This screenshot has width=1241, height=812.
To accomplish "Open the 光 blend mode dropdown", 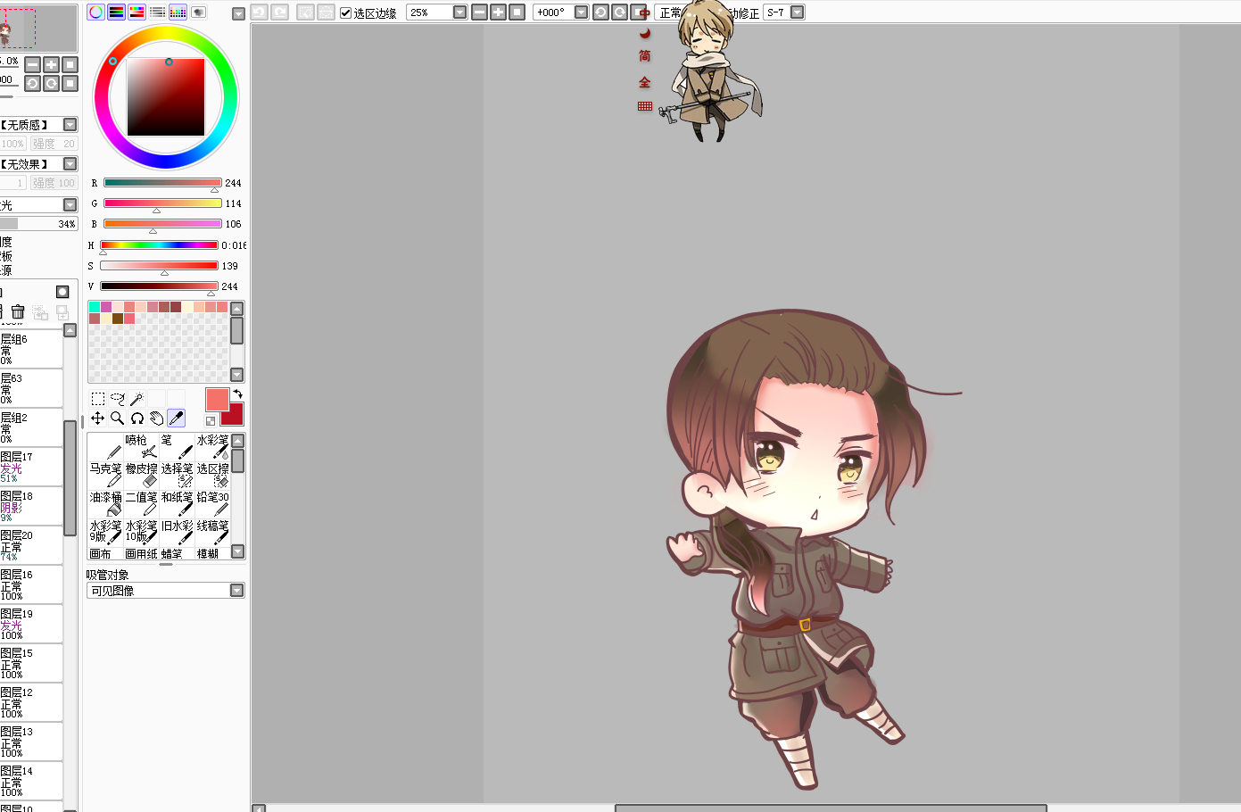I will tap(70, 205).
